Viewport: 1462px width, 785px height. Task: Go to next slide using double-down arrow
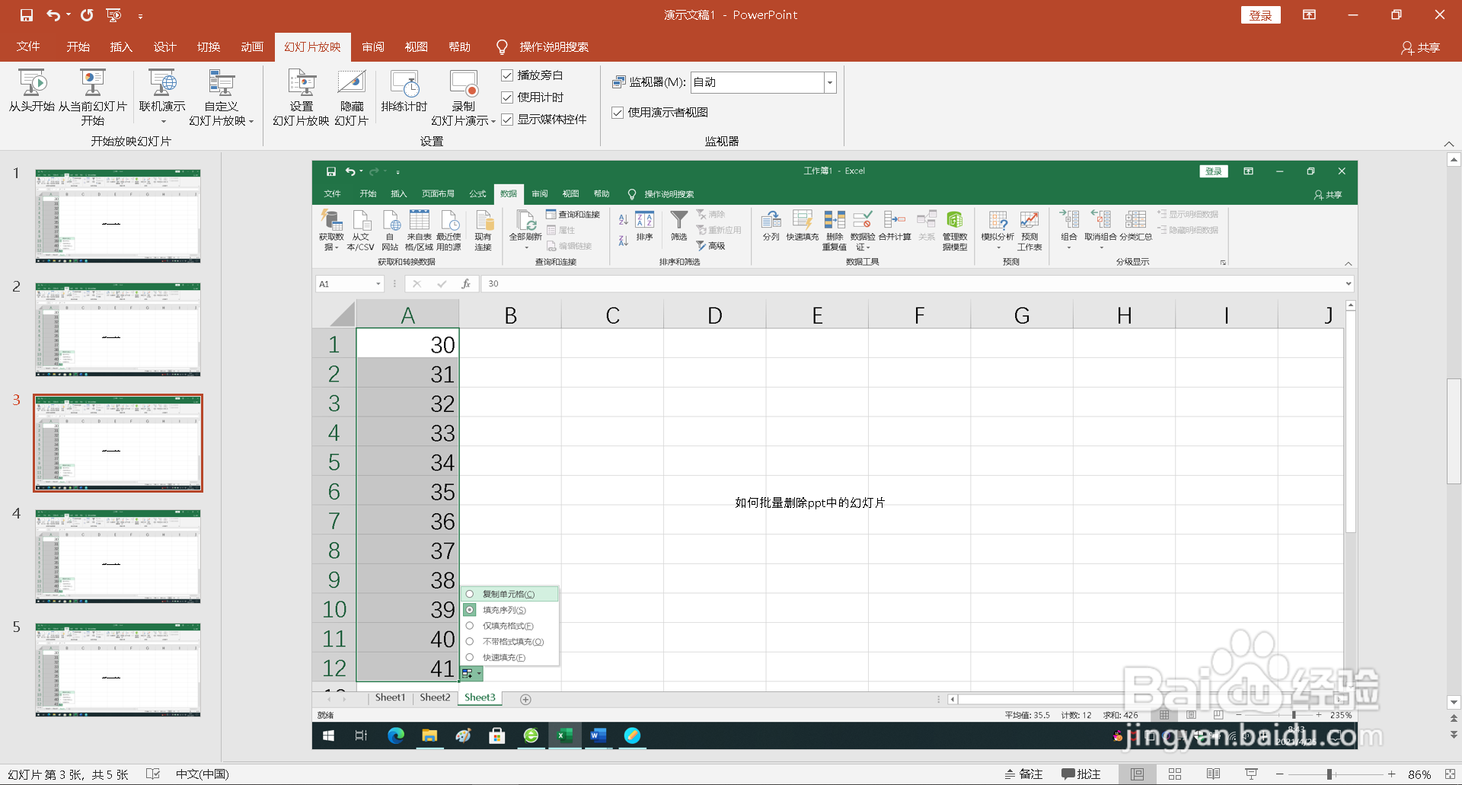pyautogui.click(x=1454, y=735)
